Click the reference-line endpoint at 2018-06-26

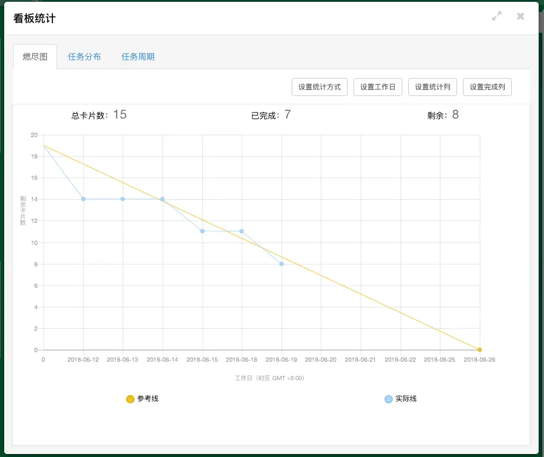click(480, 350)
